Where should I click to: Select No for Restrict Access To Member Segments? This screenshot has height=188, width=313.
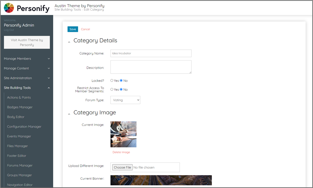pyautogui.click(x=121, y=90)
